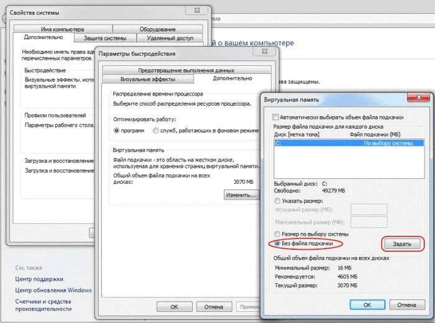Select 'Размер по выбору системы' radio button
The image size is (435, 323).
pyautogui.click(x=269, y=234)
